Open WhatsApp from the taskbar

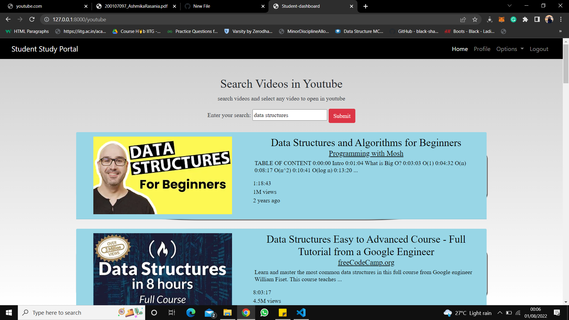pos(264,313)
